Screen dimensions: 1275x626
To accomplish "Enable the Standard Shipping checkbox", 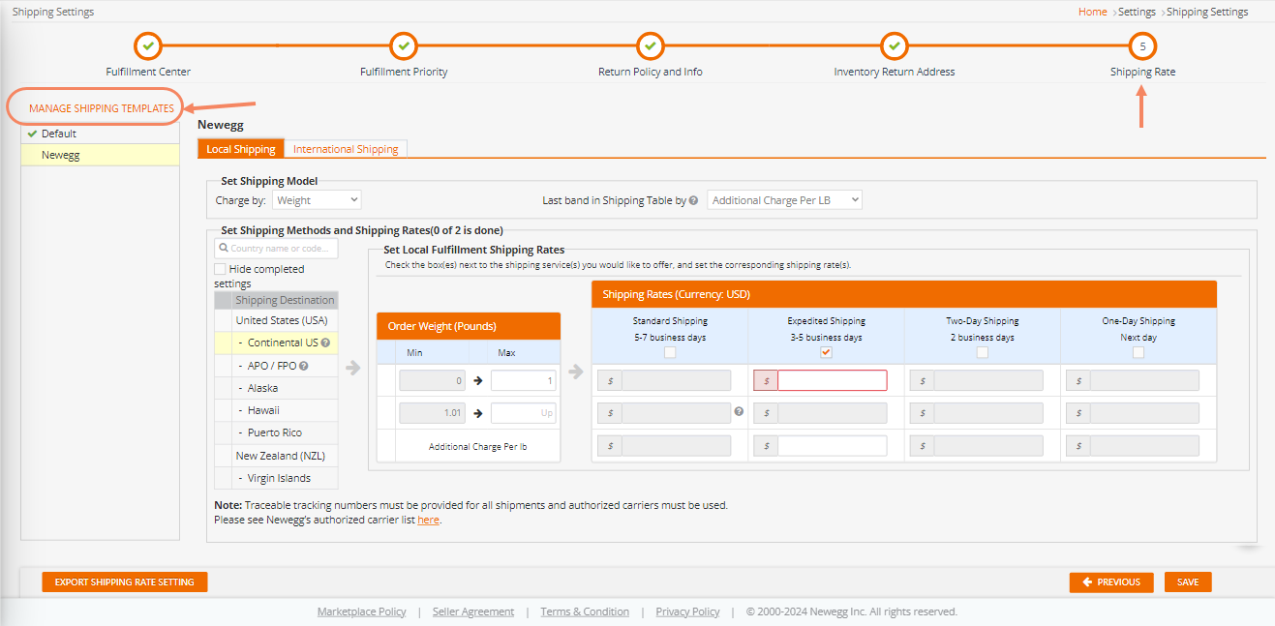I will 670,353.
